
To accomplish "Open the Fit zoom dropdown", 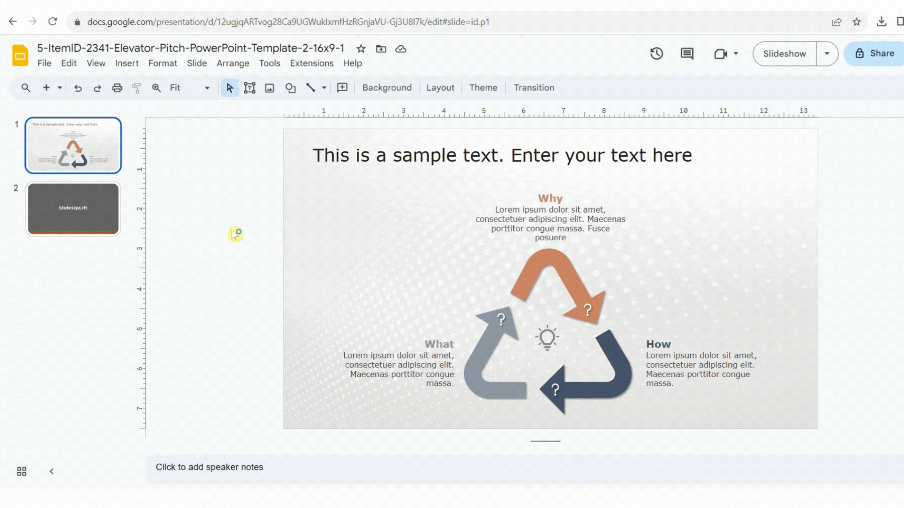I will 207,88.
